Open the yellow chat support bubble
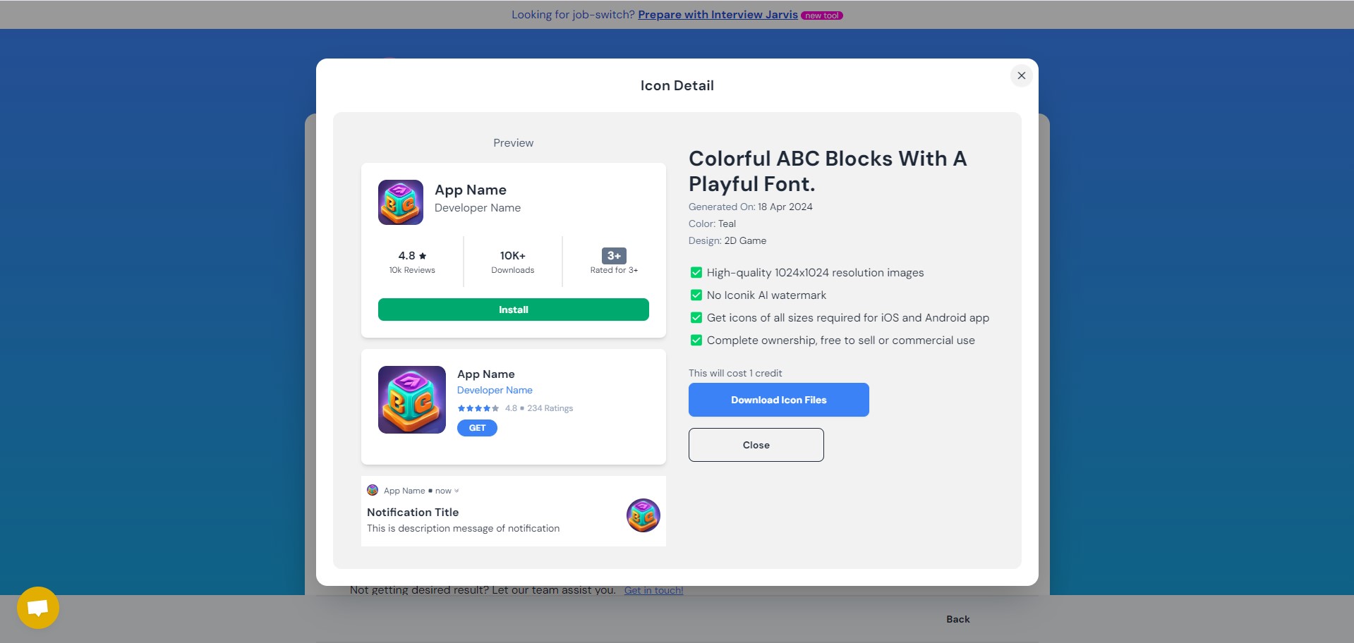The height and width of the screenshot is (643, 1354). pos(38,608)
